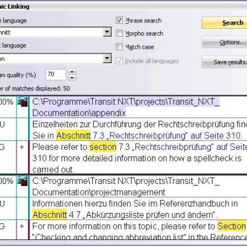Open the Options... button

point(224,42)
